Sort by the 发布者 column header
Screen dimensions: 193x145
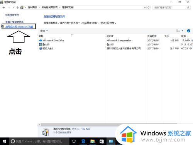[110, 36]
